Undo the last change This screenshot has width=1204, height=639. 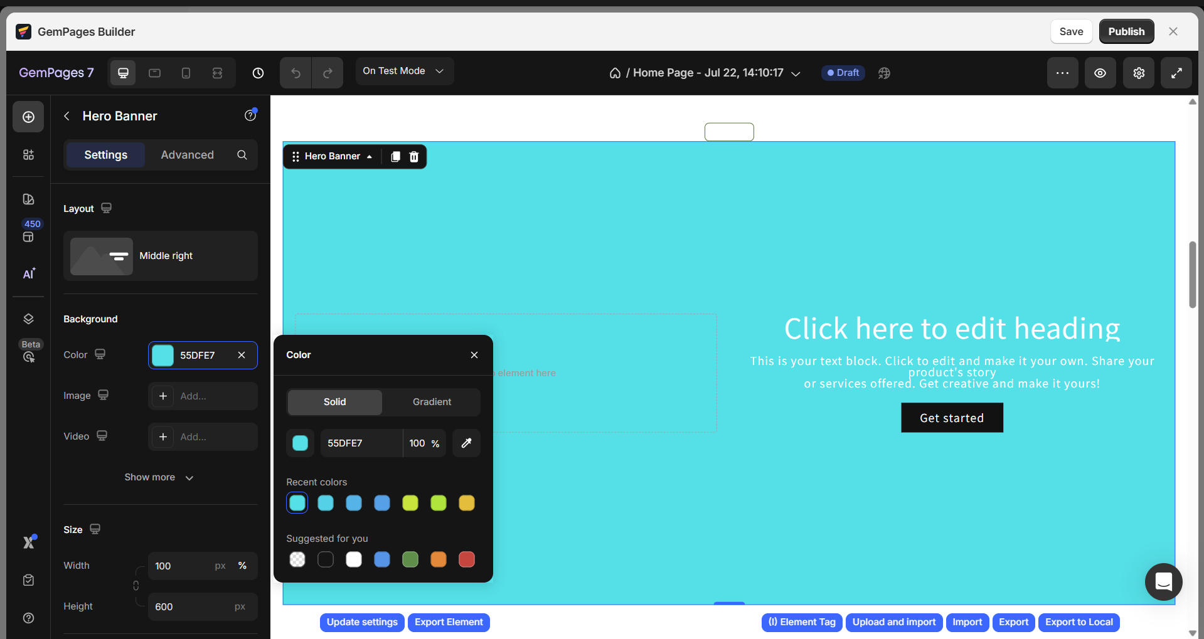point(296,73)
